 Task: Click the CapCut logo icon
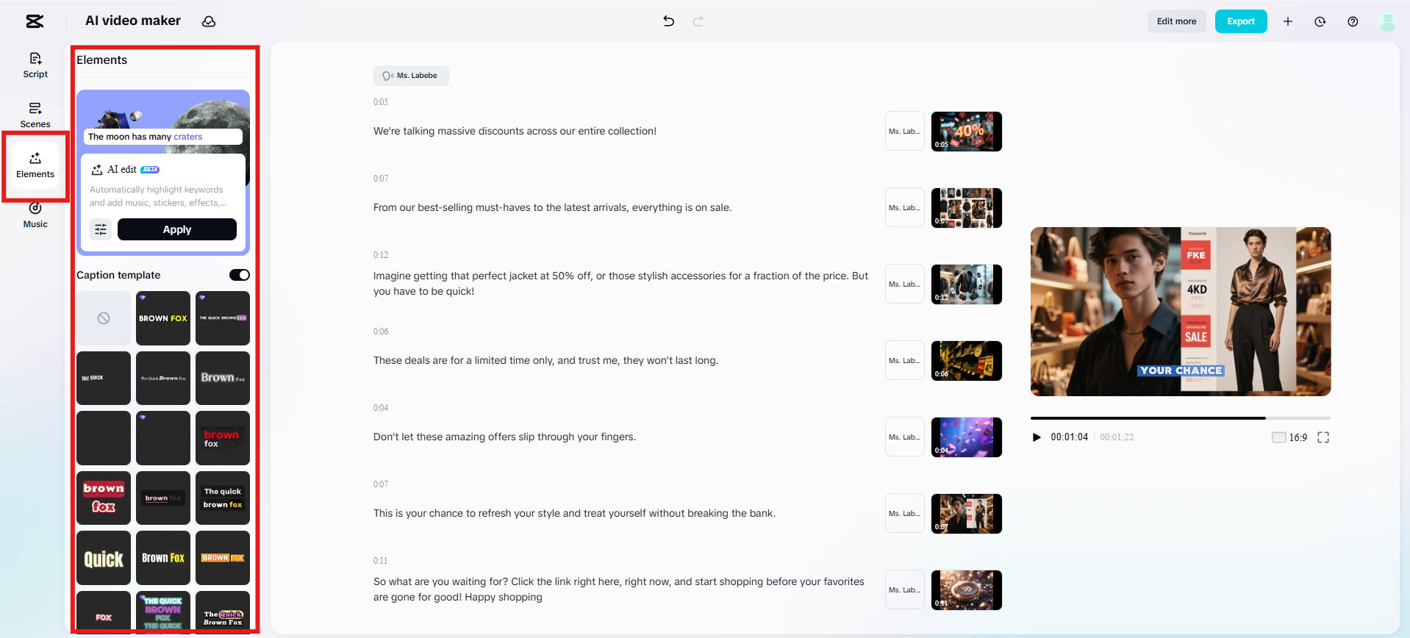35,21
